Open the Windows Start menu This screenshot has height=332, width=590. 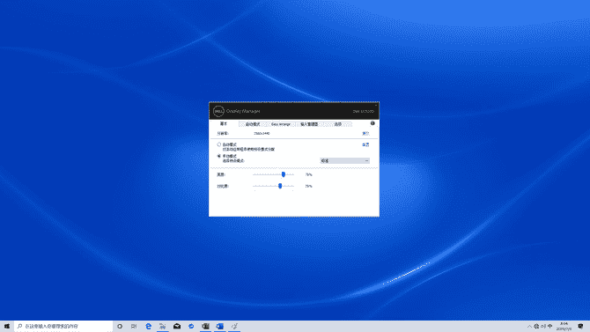point(7,327)
